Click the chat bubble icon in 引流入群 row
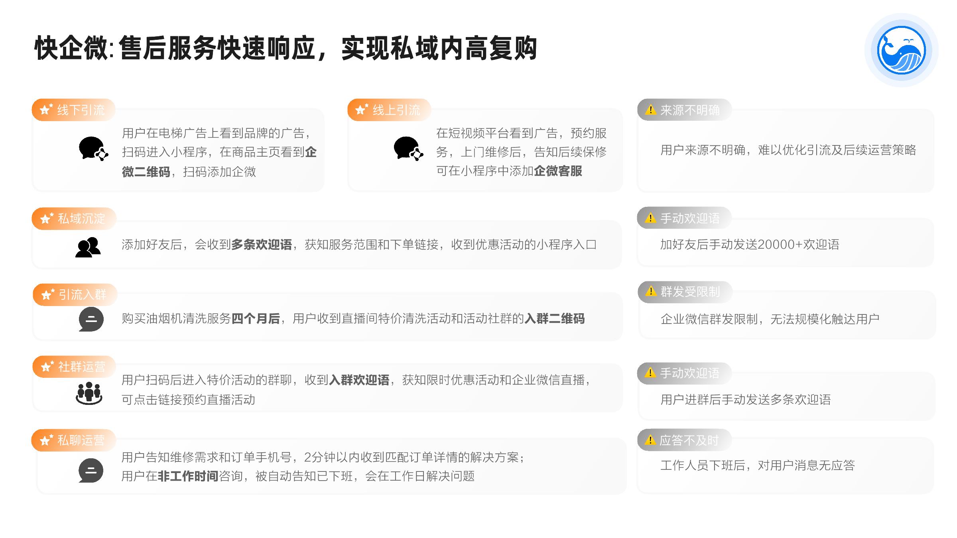Viewport: 957px width, 538px height. click(x=91, y=319)
